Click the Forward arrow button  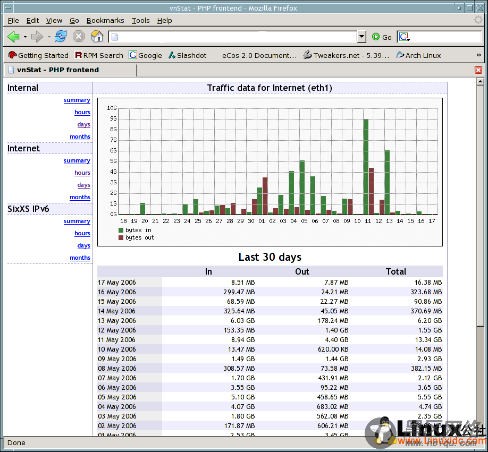[37, 37]
